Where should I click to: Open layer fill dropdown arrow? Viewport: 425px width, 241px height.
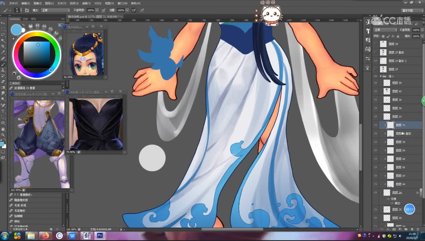coord(422,36)
